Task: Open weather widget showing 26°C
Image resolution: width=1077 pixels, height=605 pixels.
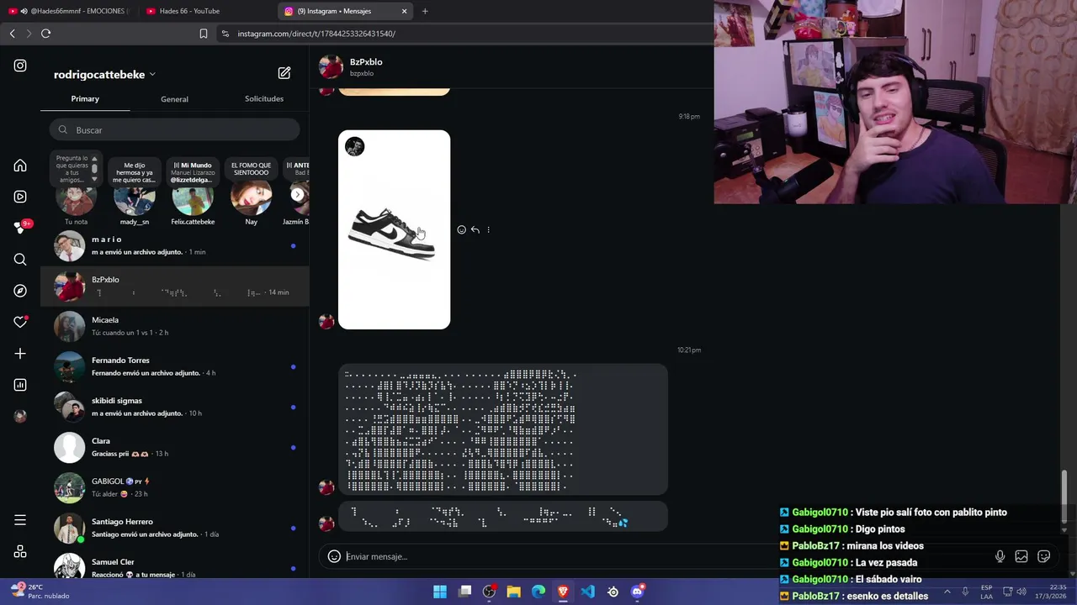Action: 39,592
